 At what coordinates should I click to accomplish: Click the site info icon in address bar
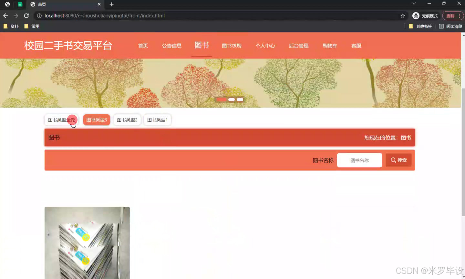[x=39, y=15]
